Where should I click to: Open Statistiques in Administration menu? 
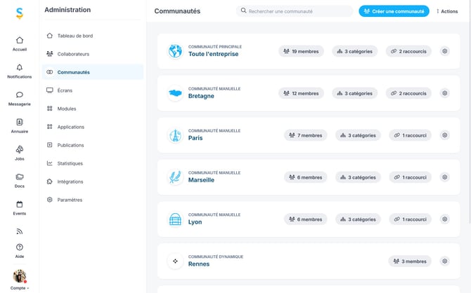click(x=70, y=163)
